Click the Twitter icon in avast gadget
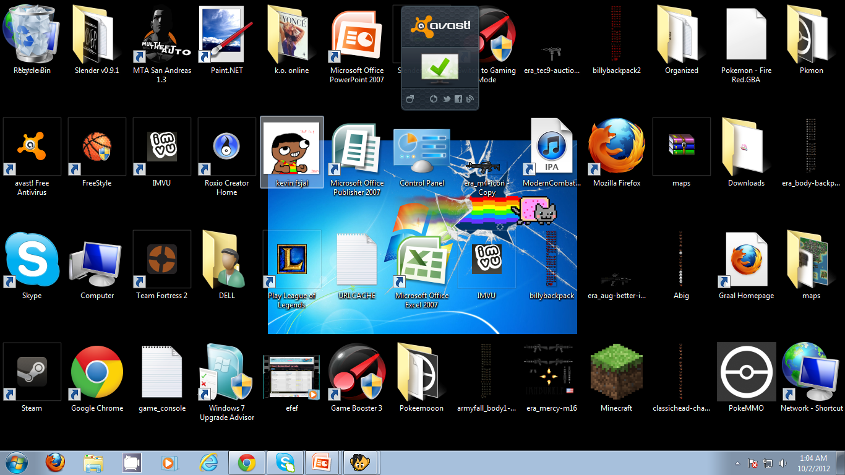 (x=446, y=99)
